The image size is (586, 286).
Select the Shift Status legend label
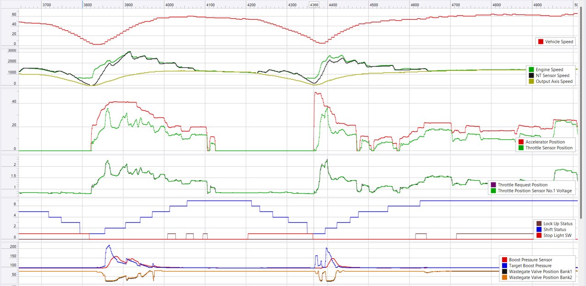tap(555, 230)
